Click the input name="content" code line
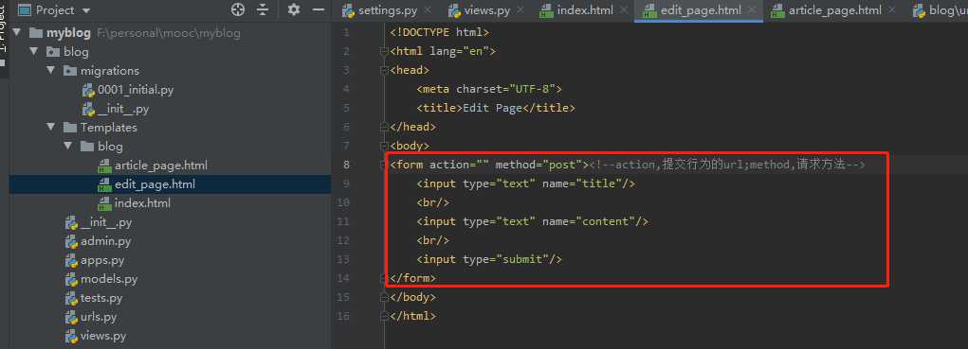The width and height of the screenshot is (968, 349). (x=533, y=221)
